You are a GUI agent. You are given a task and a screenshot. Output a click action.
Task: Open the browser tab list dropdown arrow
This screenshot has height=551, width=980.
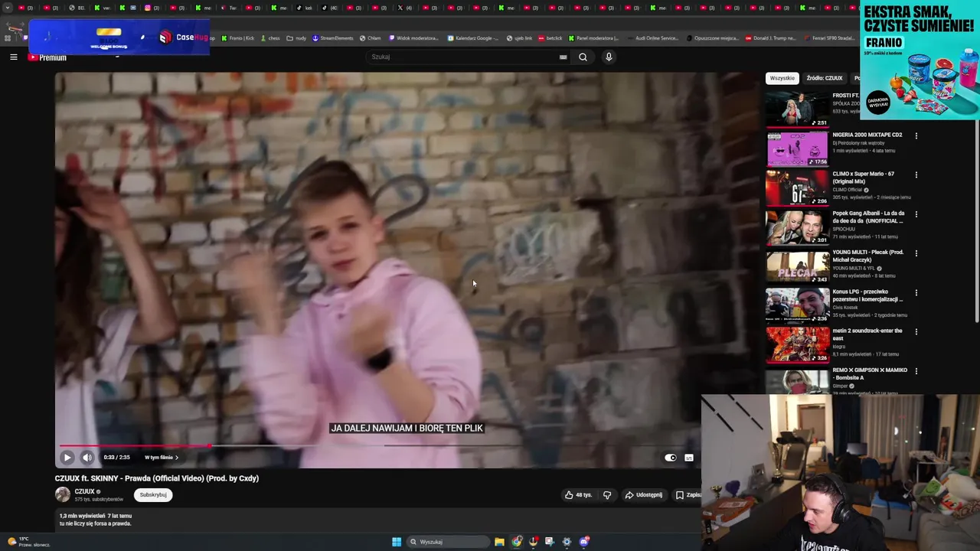pos(8,8)
